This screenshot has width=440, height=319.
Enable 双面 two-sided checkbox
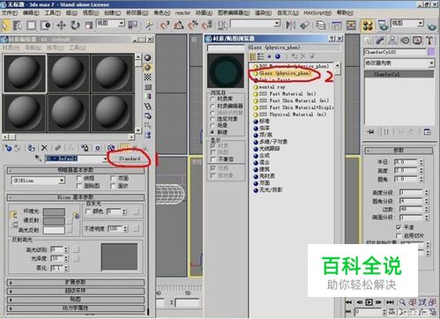point(113,178)
